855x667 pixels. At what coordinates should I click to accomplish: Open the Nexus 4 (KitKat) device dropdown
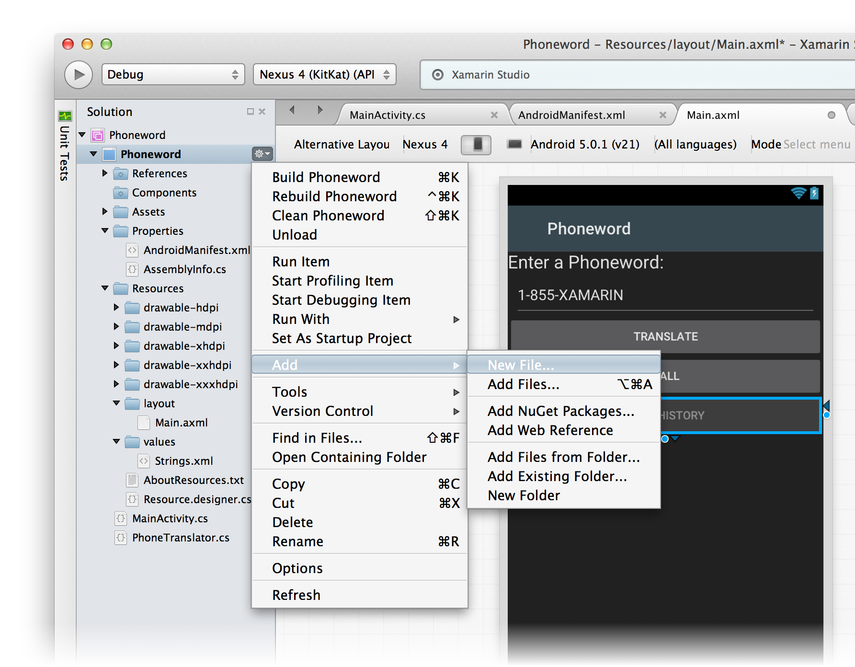(x=324, y=74)
